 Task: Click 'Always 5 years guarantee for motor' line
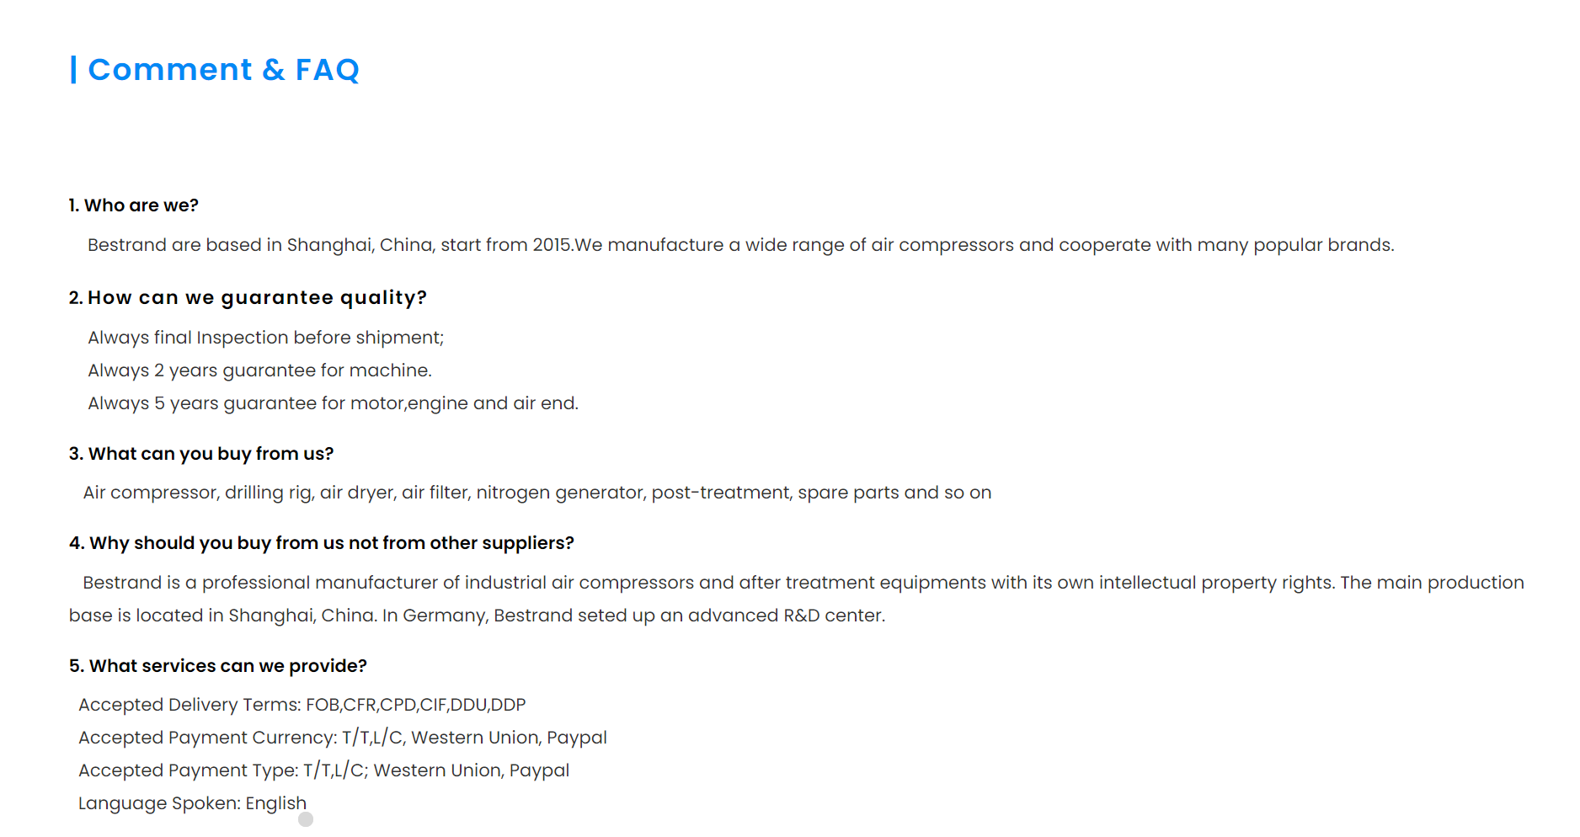point(333,403)
